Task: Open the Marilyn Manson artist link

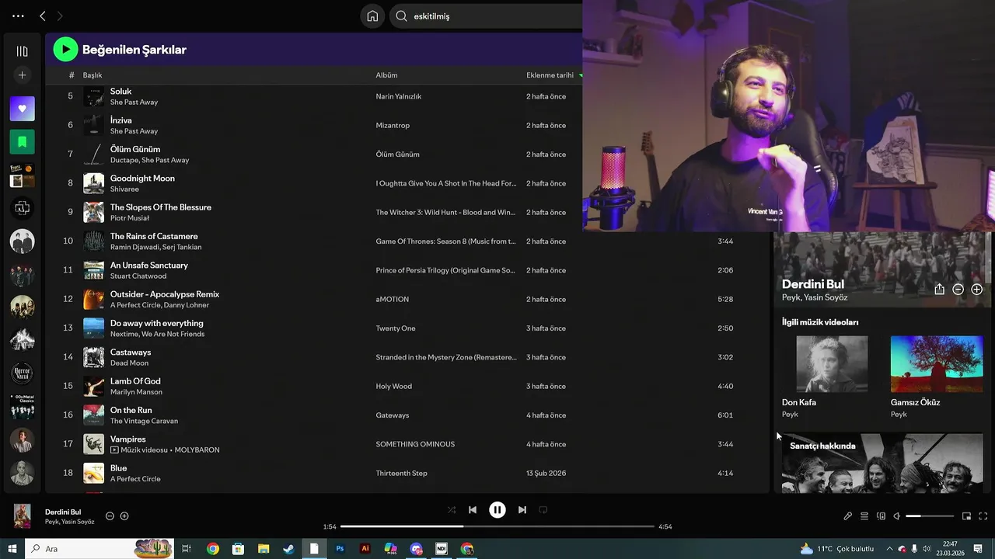Action: pyautogui.click(x=135, y=392)
